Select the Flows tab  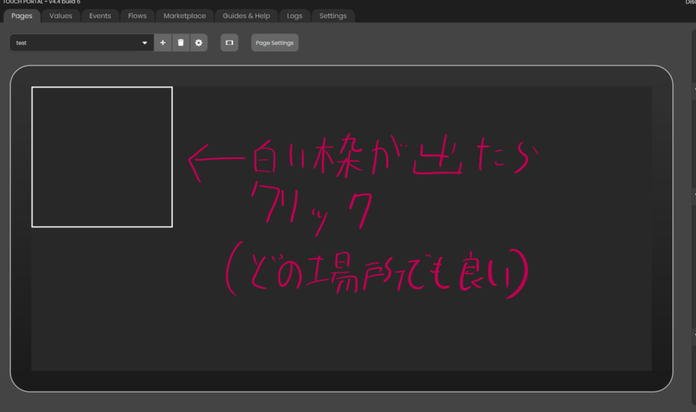pos(137,16)
